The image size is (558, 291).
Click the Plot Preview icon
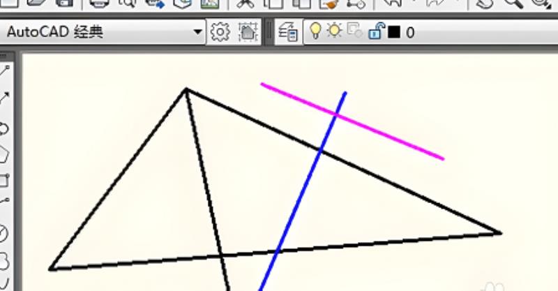click(x=128, y=3)
